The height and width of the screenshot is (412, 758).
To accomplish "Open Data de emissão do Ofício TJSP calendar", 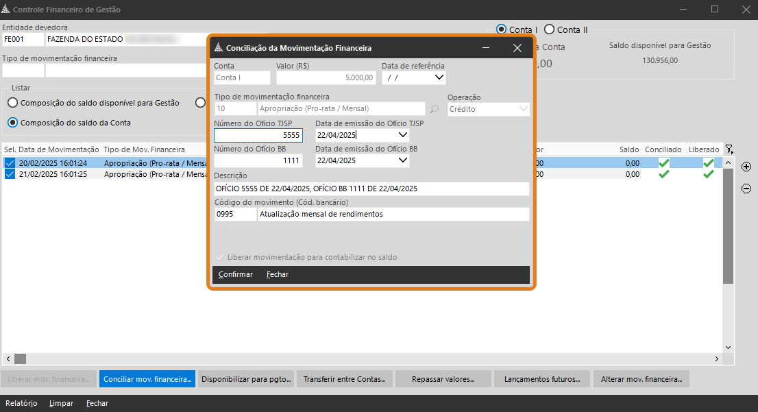I will pyautogui.click(x=402, y=135).
